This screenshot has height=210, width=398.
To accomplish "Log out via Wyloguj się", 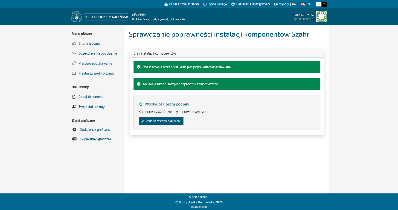I will pyautogui.click(x=285, y=4).
